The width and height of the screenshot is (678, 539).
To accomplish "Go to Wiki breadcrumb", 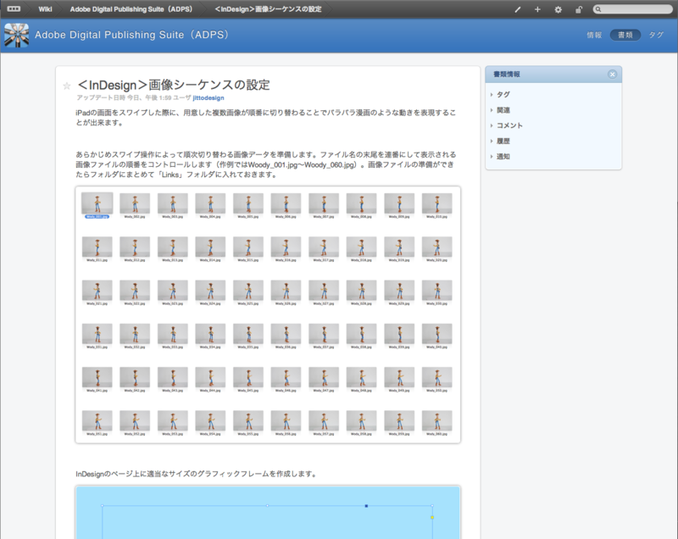I will click(45, 9).
